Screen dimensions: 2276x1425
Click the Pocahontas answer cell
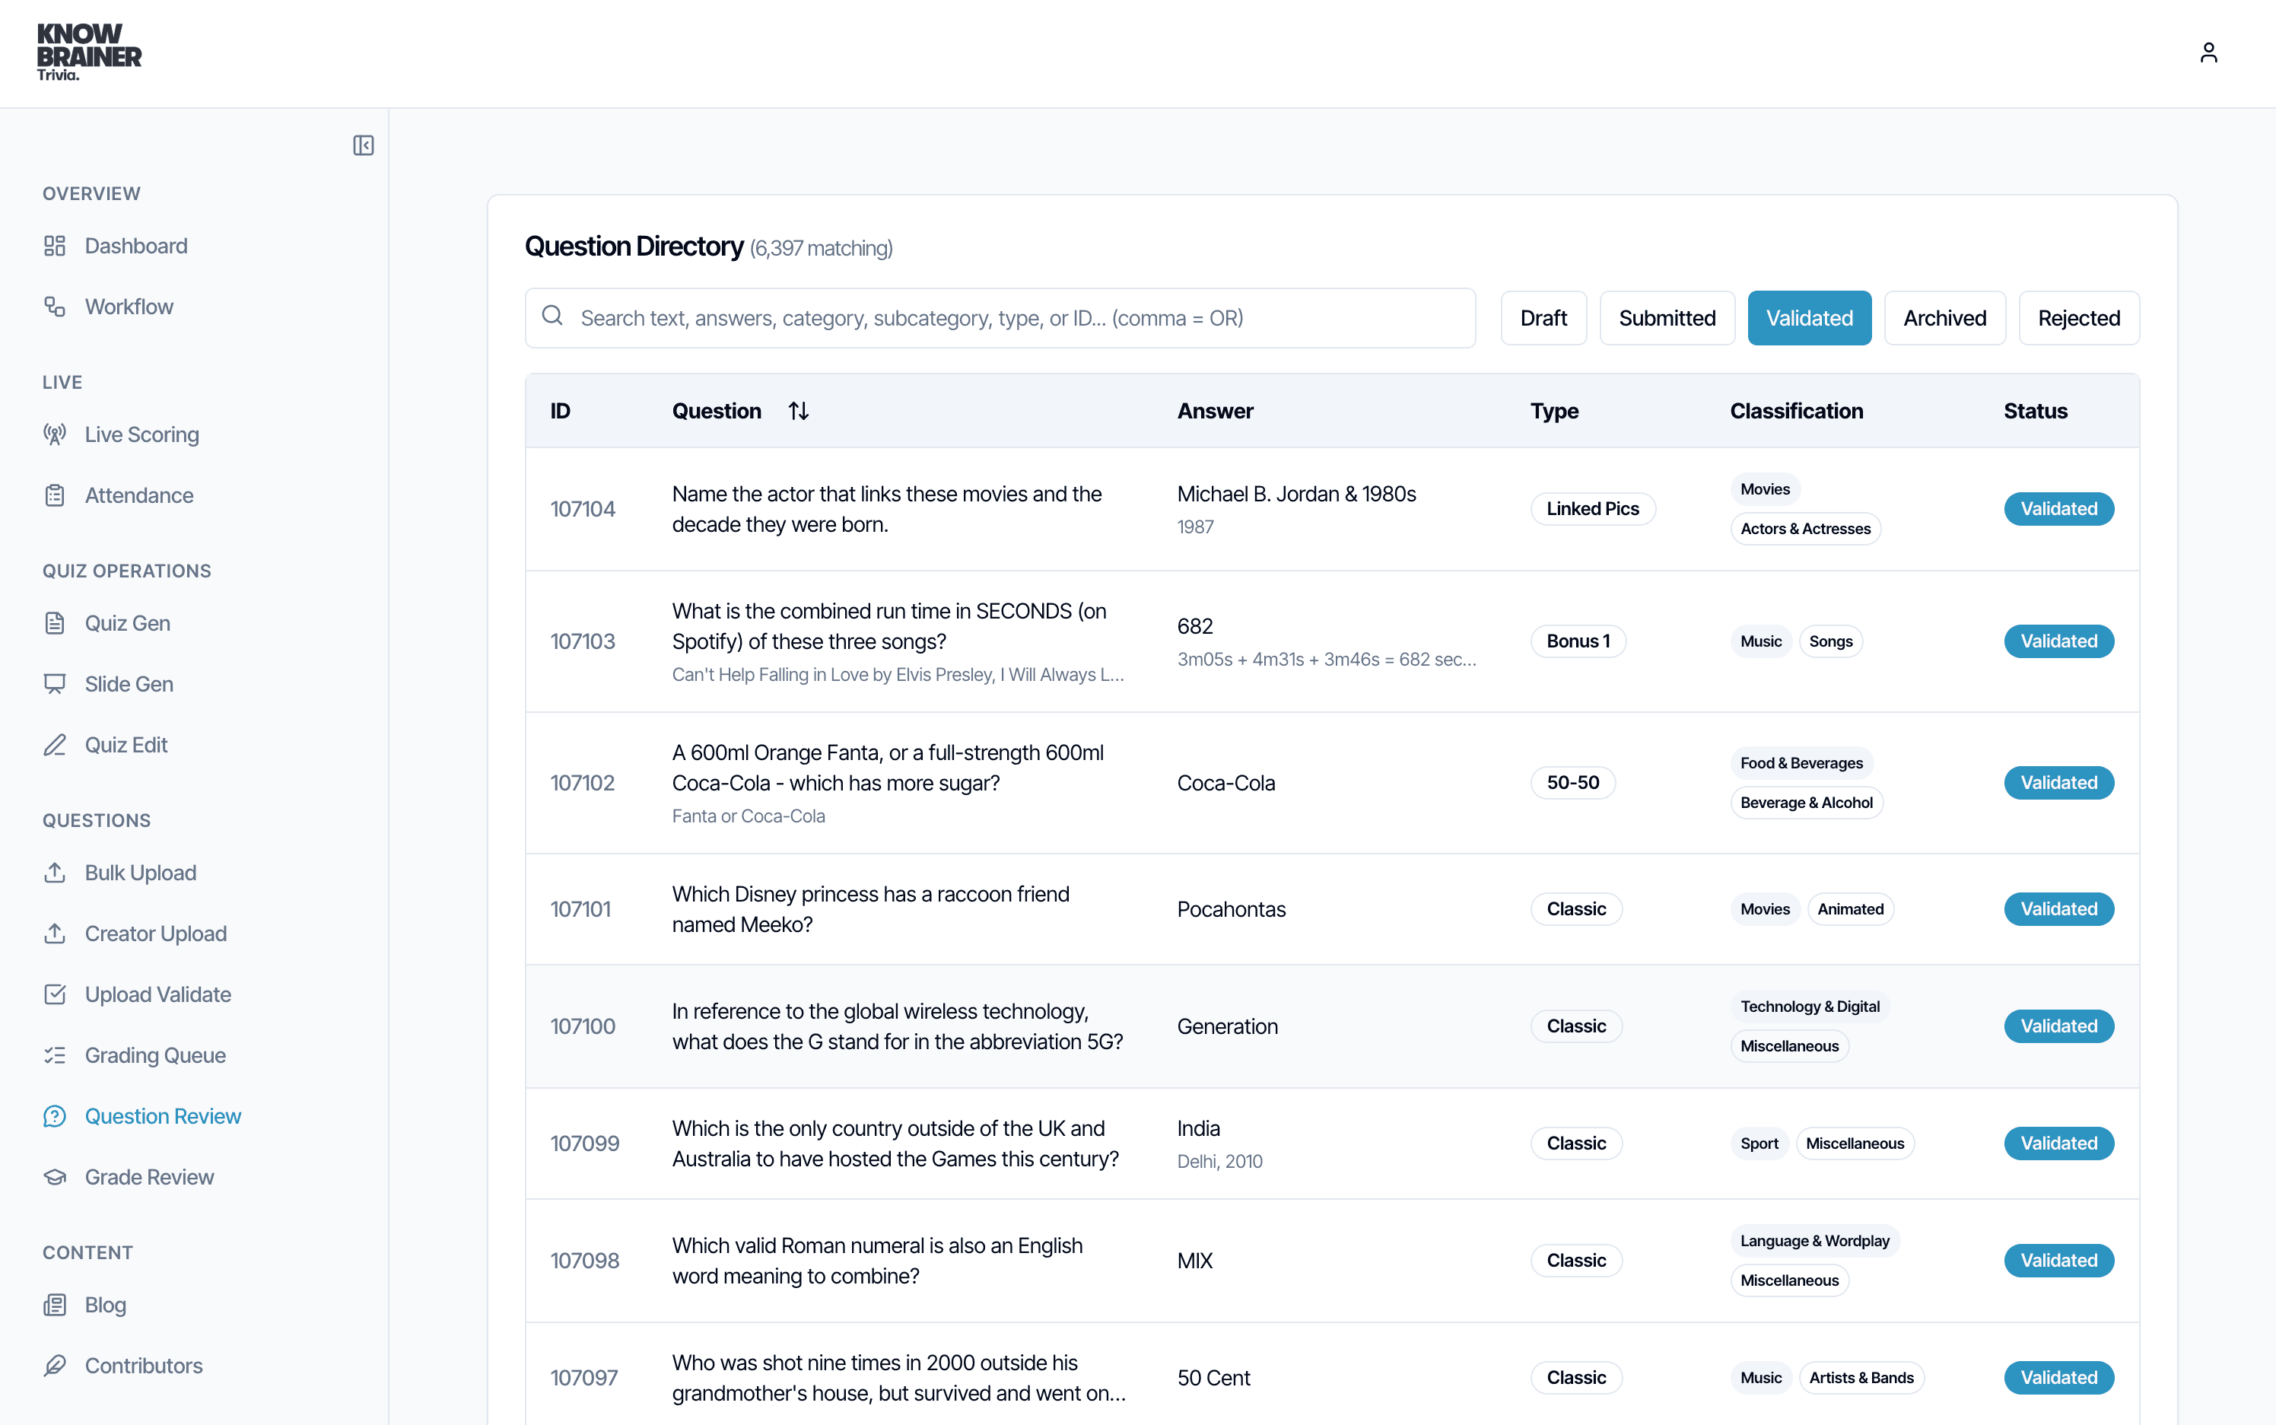point(1230,908)
